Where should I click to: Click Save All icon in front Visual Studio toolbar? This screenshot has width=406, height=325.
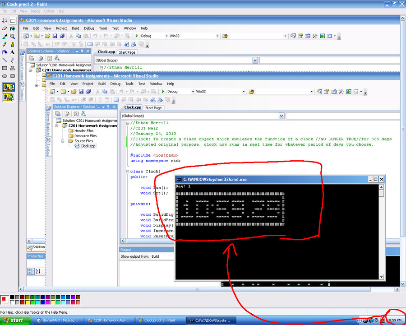88,91
